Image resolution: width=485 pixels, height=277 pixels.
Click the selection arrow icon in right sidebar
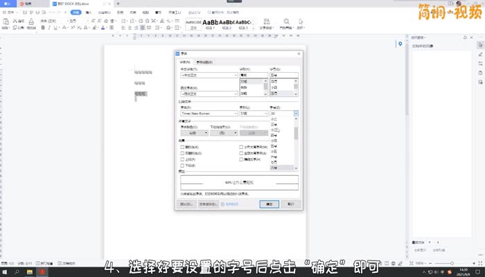(480, 44)
